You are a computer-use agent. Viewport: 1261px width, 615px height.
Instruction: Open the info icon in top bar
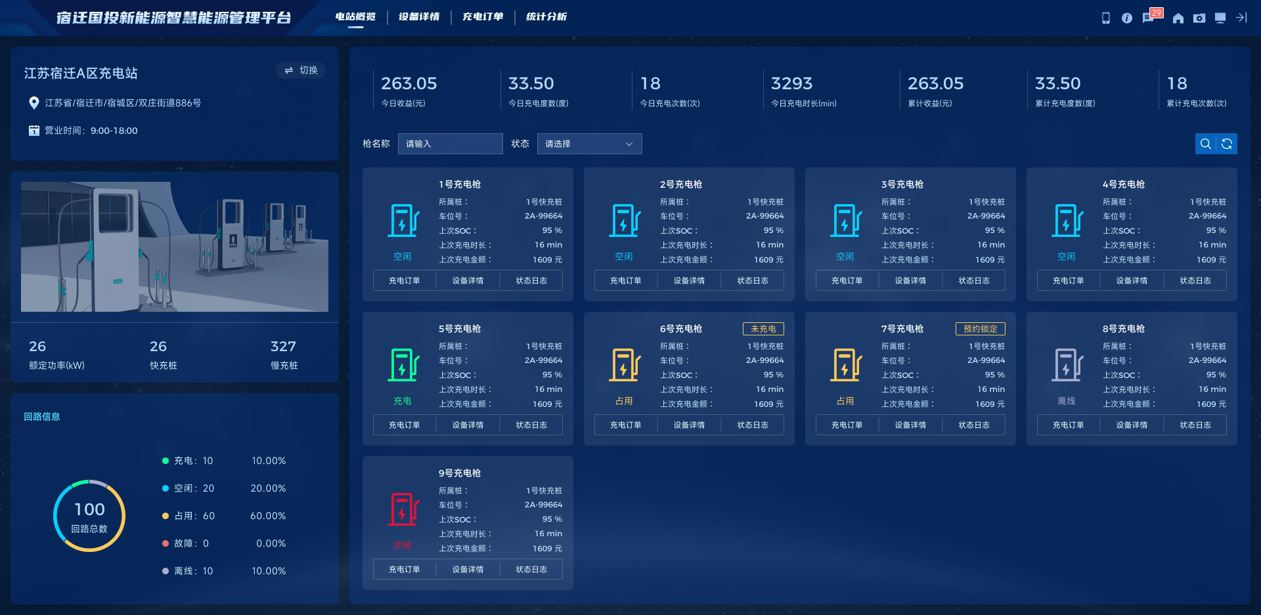pos(1127,18)
